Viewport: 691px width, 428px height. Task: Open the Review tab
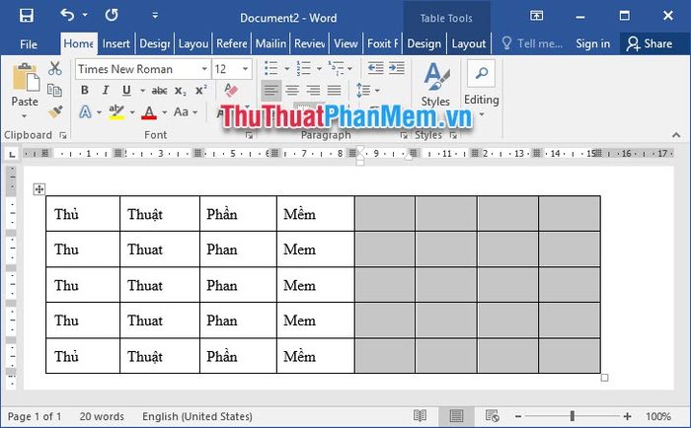pos(309,43)
